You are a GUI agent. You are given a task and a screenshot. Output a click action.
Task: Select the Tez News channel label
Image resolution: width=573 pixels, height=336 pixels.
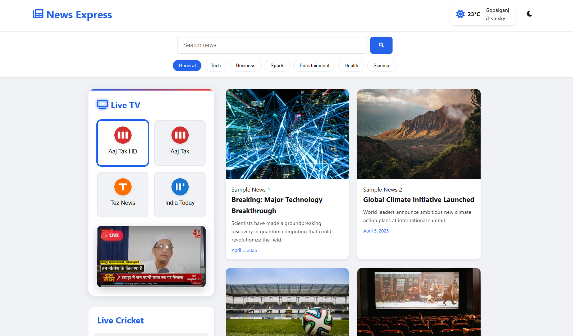click(123, 203)
